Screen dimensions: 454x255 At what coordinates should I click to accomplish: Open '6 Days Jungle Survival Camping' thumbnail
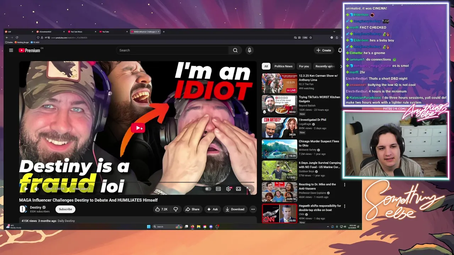(x=279, y=171)
